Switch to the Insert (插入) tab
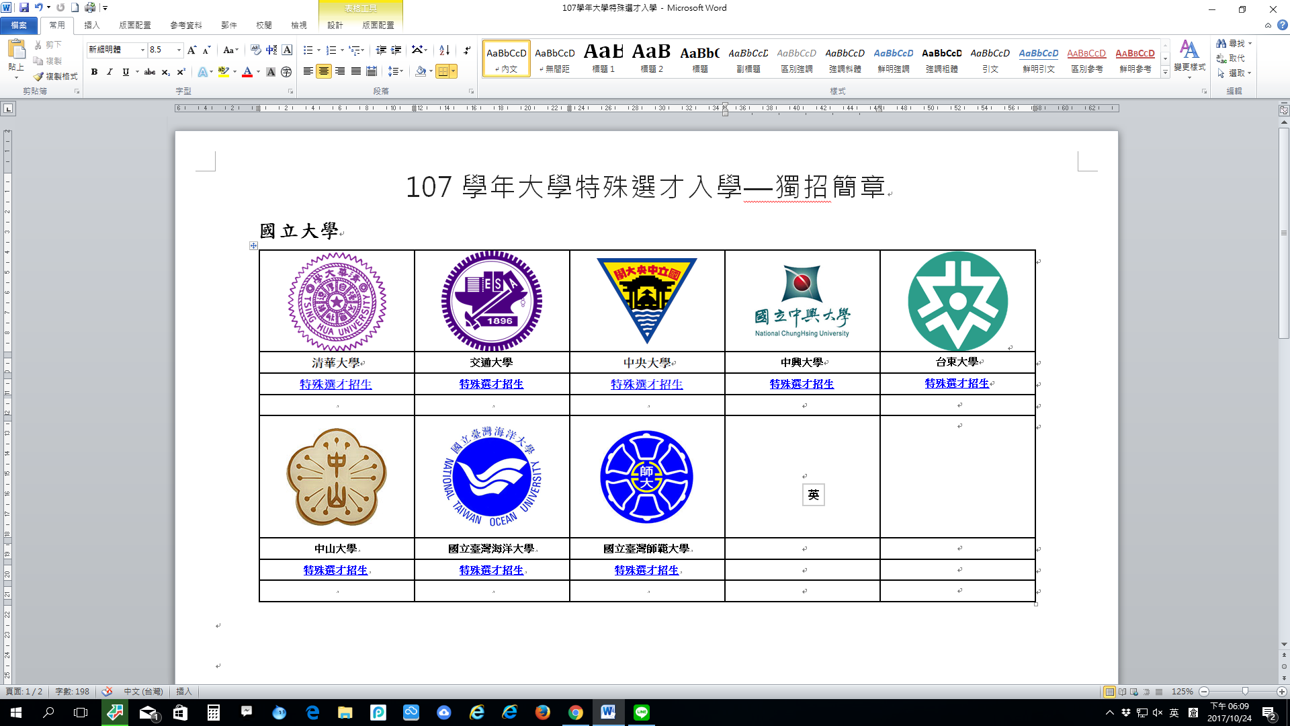 (x=92, y=26)
